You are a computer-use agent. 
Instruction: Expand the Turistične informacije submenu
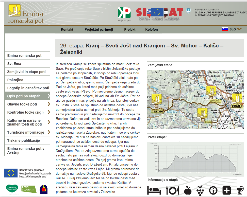pos(49,132)
